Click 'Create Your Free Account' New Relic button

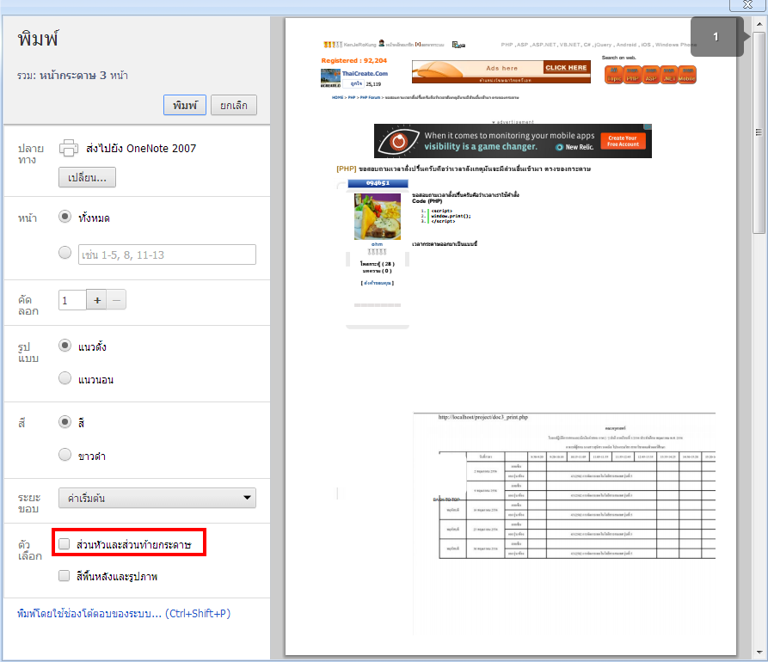(x=623, y=141)
